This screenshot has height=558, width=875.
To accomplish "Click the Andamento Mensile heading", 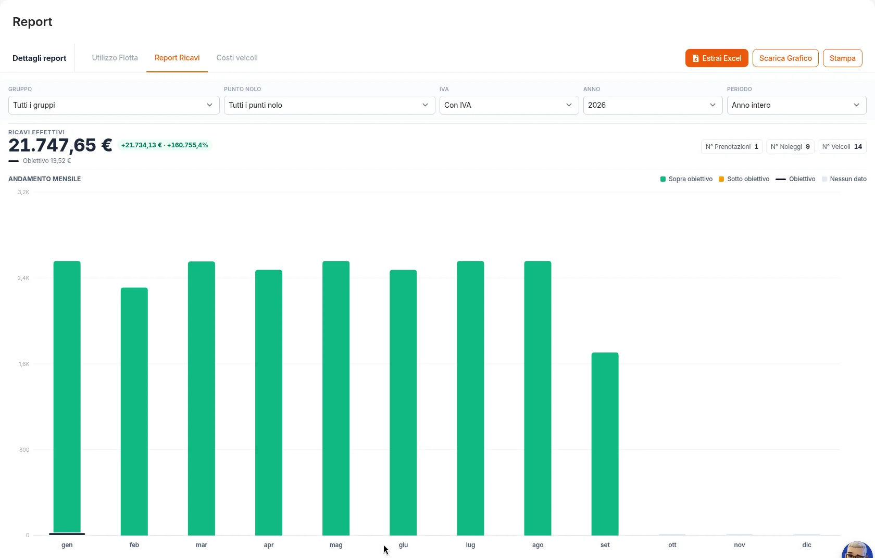I will [x=45, y=179].
